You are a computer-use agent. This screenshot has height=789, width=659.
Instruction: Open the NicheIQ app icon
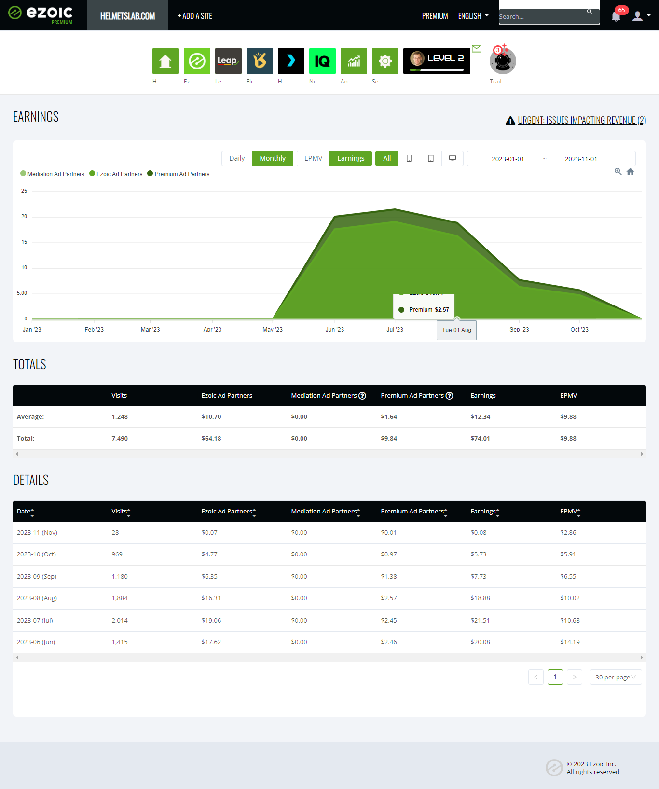pos(322,61)
